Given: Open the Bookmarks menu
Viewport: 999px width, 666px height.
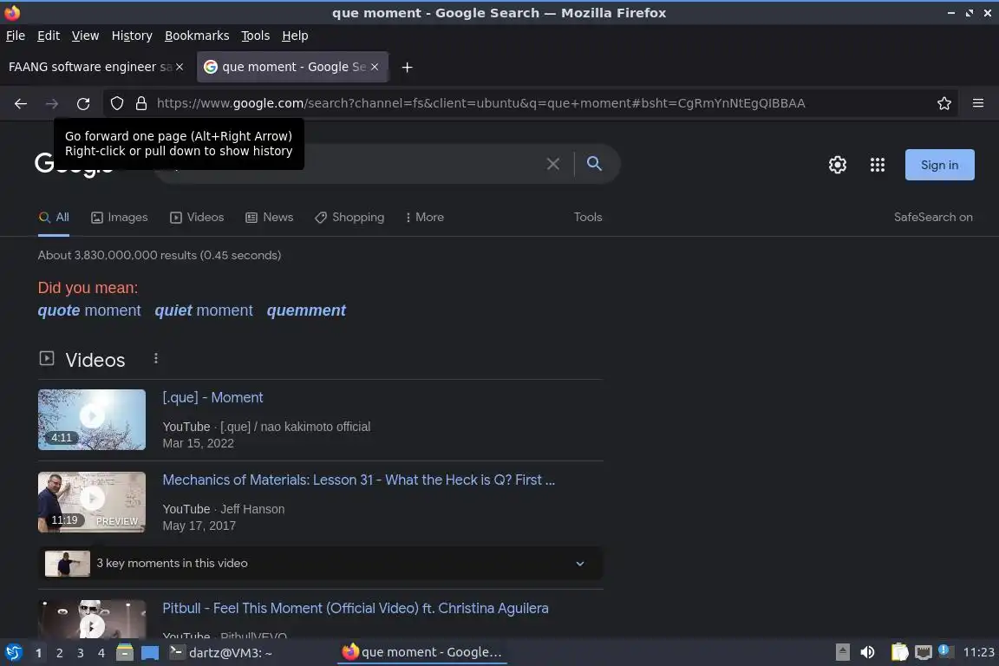Looking at the screenshot, I should click(197, 36).
